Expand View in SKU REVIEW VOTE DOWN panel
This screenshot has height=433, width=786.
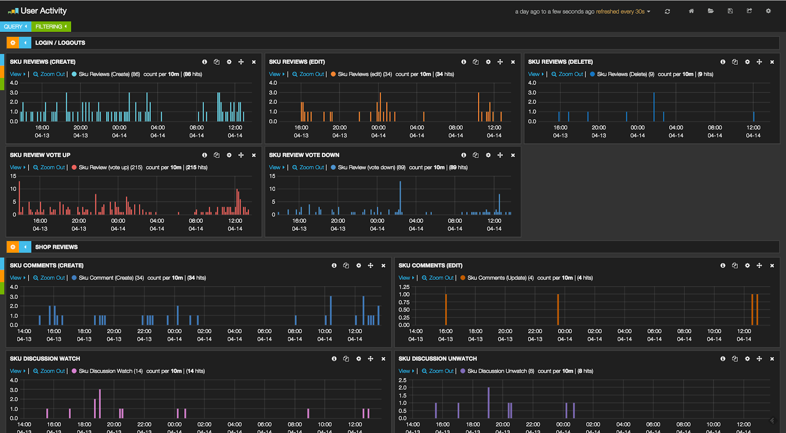[x=277, y=167]
